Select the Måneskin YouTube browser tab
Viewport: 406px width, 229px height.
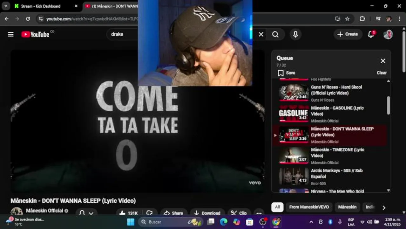pos(111,6)
